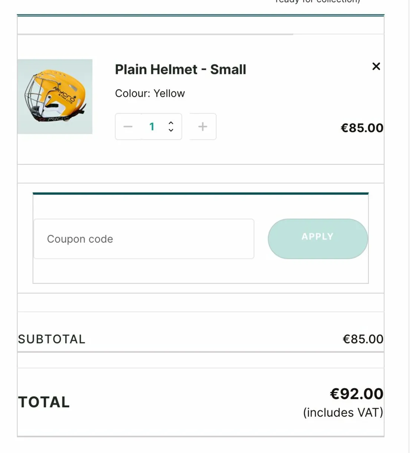This screenshot has height=453, width=410.
Task: Click the €85.00 subtotal amount
Action: point(362,339)
